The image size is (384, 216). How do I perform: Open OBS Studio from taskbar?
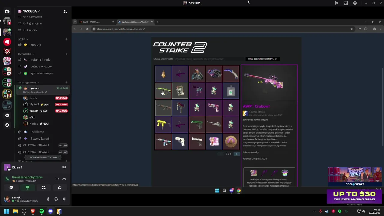point(24,211)
